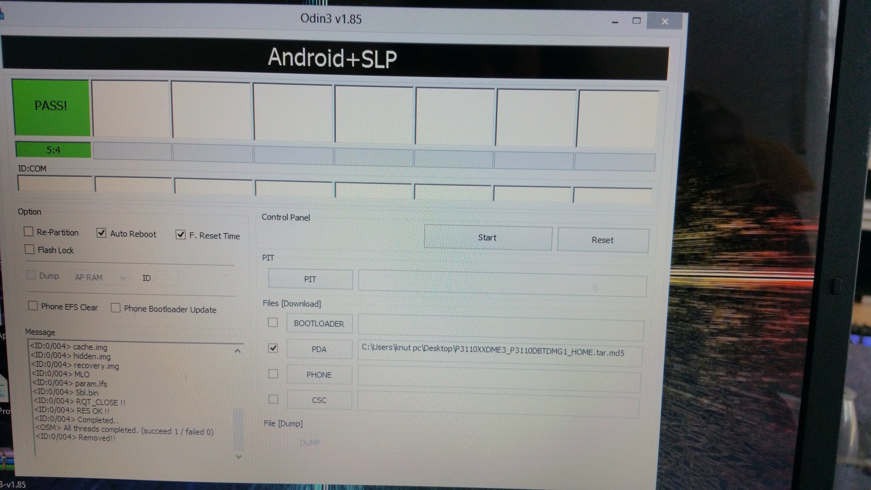871x490 pixels.
Task: Select the 'All threads completed' log line
Action: click(x=124, y=429)
